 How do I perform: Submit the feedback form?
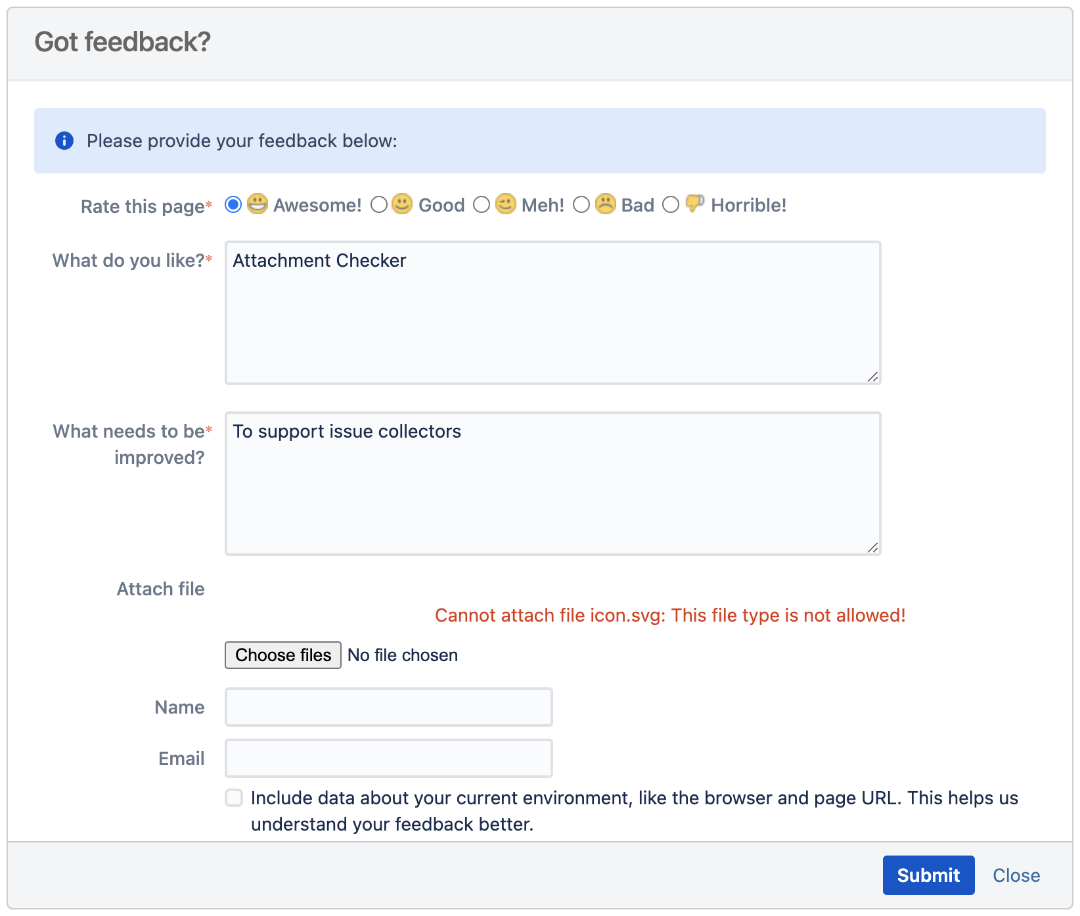(928, 875)
